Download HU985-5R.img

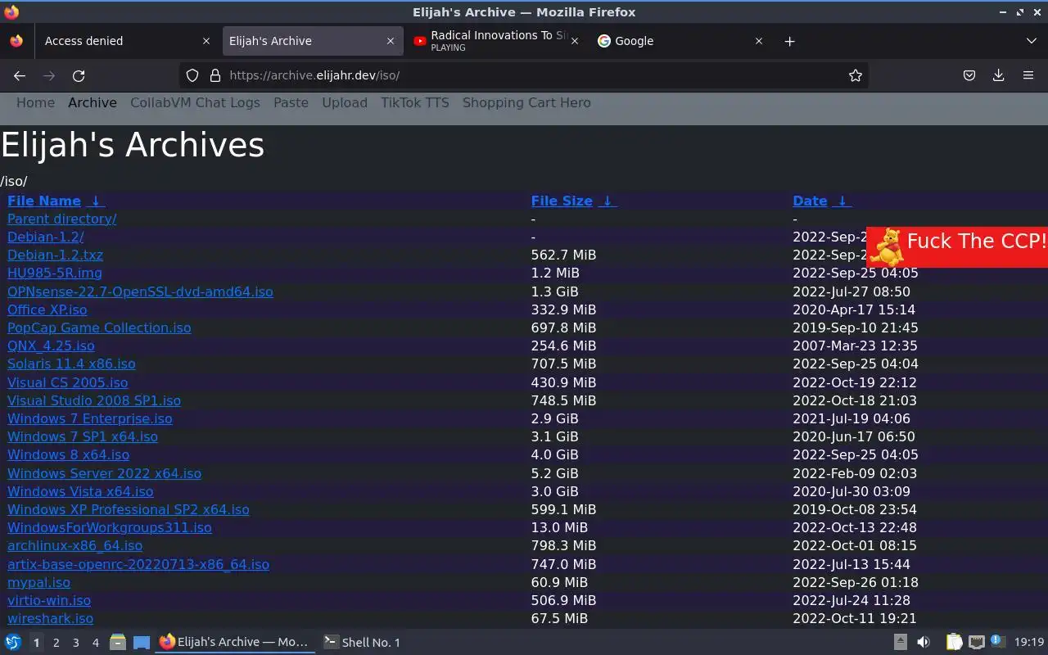tap(55, 273)
